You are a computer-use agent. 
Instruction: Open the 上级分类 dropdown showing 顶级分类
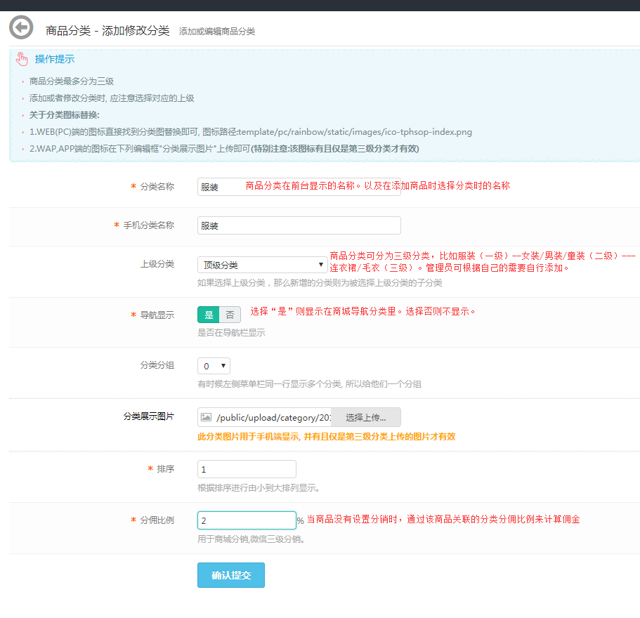tap(260, 265)
